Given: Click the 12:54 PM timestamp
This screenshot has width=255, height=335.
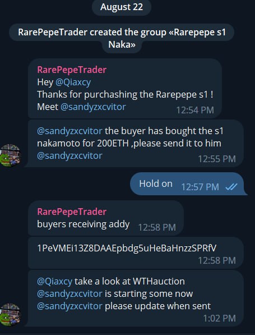Looking at the screenshot, I should (x=195, y=110).
